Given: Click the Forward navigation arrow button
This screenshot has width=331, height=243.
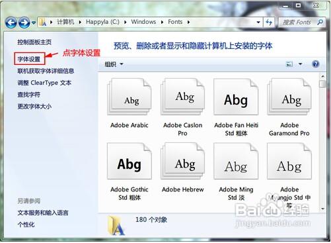Looking at the screenshot, I should tap(24, 23).
